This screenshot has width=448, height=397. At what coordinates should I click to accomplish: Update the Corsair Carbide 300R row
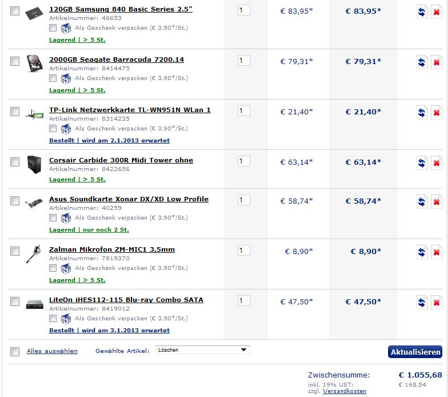422,163
